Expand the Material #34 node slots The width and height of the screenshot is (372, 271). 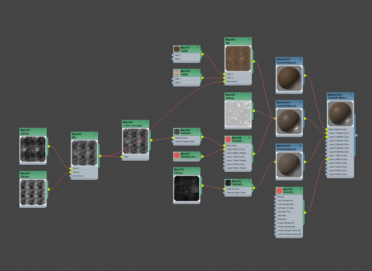[300, 146]
